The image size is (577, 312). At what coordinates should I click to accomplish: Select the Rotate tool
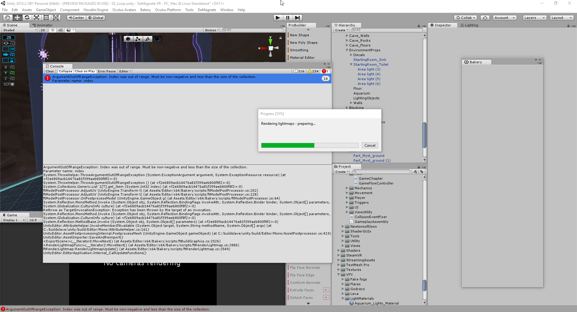(27, 18)
